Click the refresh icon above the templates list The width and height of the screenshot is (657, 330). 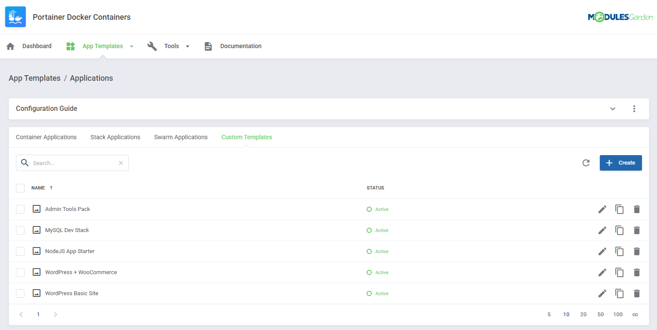pos(586,163)
